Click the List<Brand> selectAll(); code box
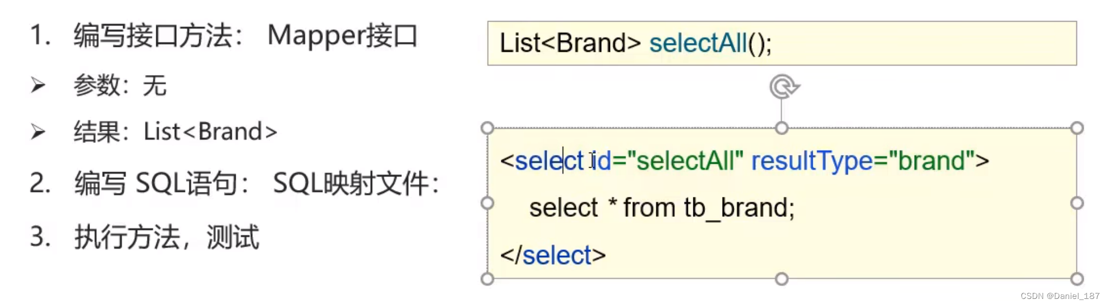The image size is (1108, 305). pyautogui.click(x=782, y=43)
